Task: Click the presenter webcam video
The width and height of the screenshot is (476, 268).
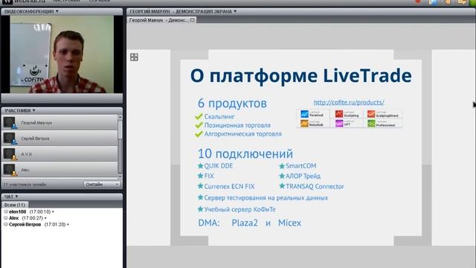Action: (x=62, y=54)
